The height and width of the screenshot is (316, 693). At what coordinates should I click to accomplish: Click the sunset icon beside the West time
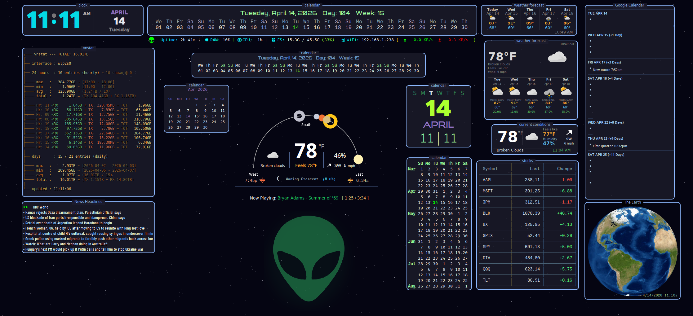pyautogui.click(x=263, y=179)
